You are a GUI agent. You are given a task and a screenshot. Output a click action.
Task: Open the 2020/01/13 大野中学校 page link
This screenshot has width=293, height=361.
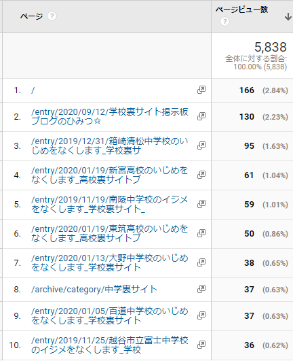tap(110, 262)
